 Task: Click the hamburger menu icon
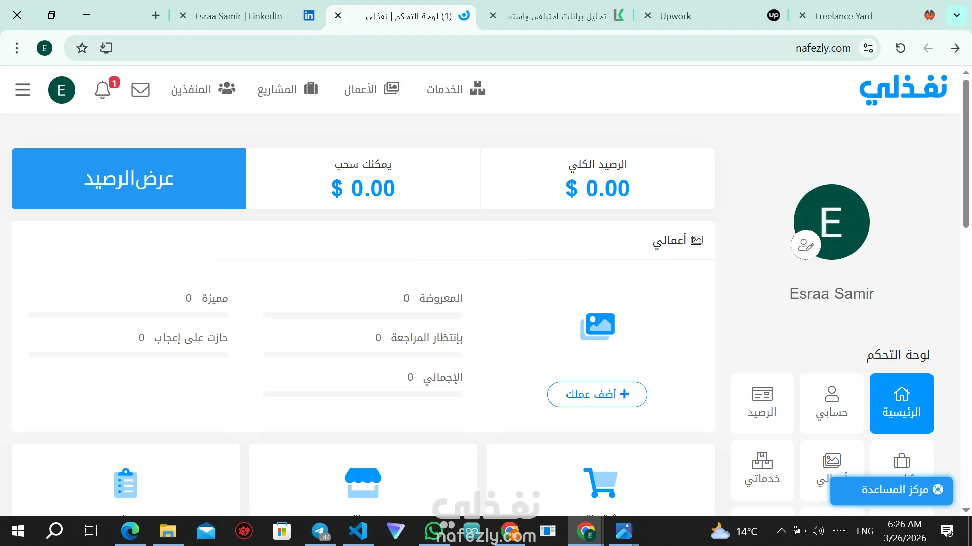(23, 89)
